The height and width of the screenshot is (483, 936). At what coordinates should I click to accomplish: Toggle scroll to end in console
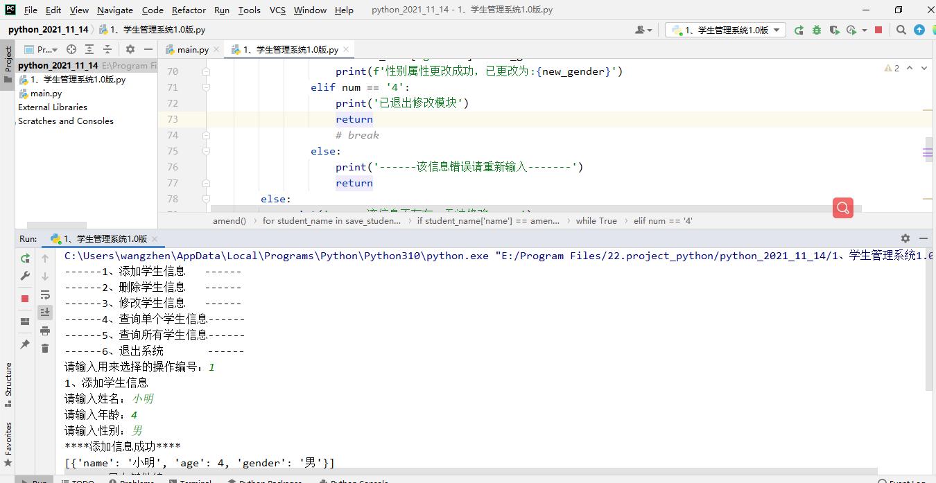coord(45,313)
